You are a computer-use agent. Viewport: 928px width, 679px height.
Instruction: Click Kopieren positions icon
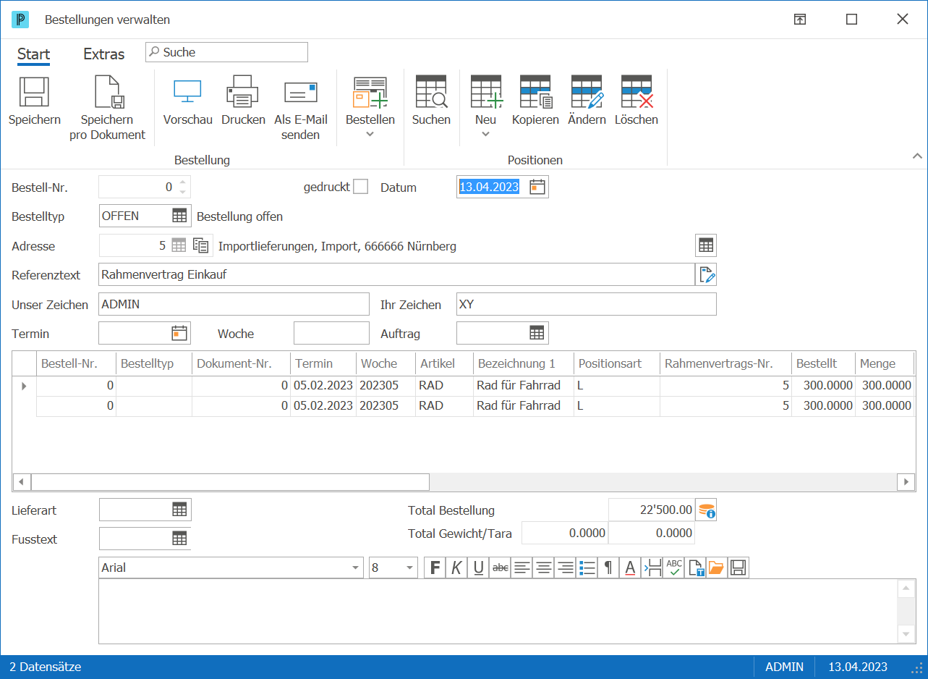tap(535, 92)
